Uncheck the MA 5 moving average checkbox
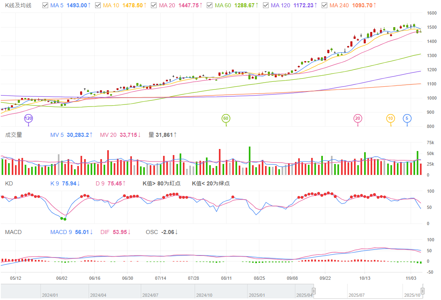The height and width of the screenshot is (300, 441). [46, 5]
